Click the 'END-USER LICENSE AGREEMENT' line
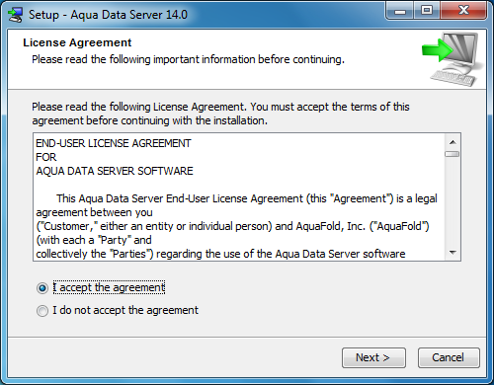The height and width of the screenshot is (385, 494). [114, 143]
